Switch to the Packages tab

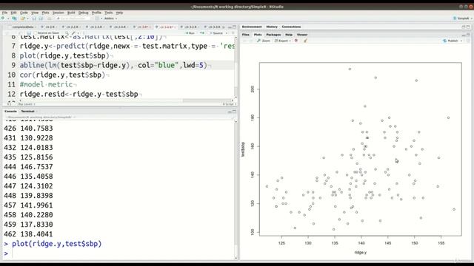click(273, 35)
